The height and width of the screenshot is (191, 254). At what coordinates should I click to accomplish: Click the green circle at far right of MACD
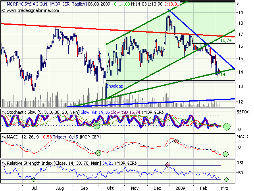(x=226, y=154)
